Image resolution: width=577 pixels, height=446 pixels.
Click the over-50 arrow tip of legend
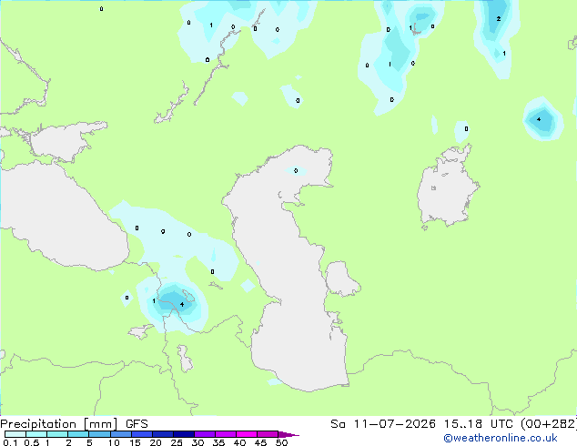(x=288, y=434)
